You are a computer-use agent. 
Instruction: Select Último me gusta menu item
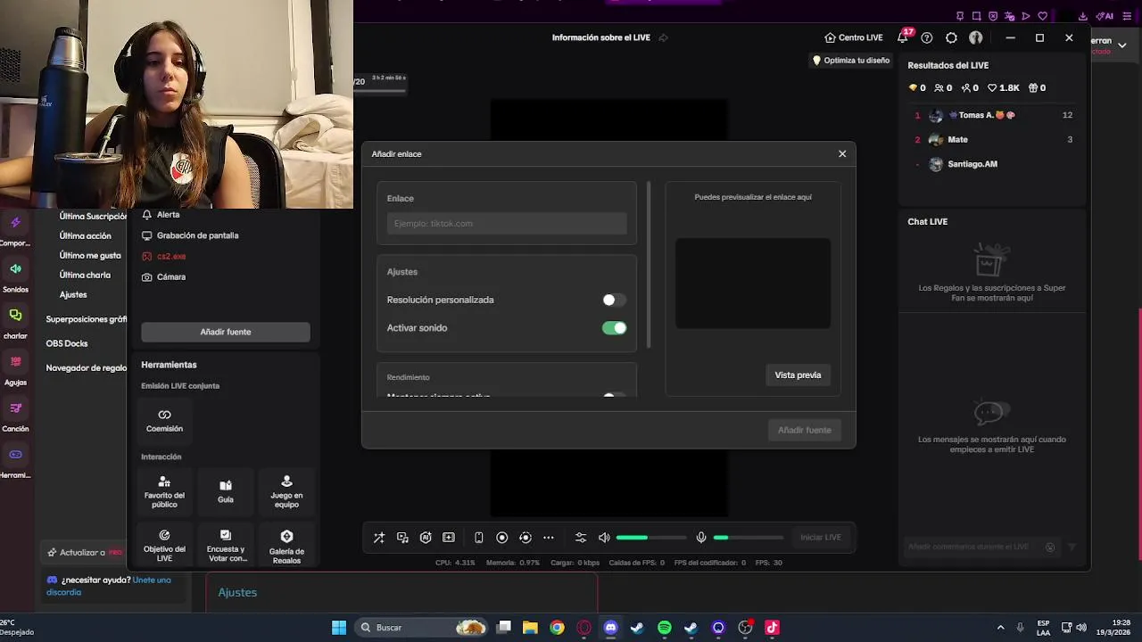[x=90, y=255]
